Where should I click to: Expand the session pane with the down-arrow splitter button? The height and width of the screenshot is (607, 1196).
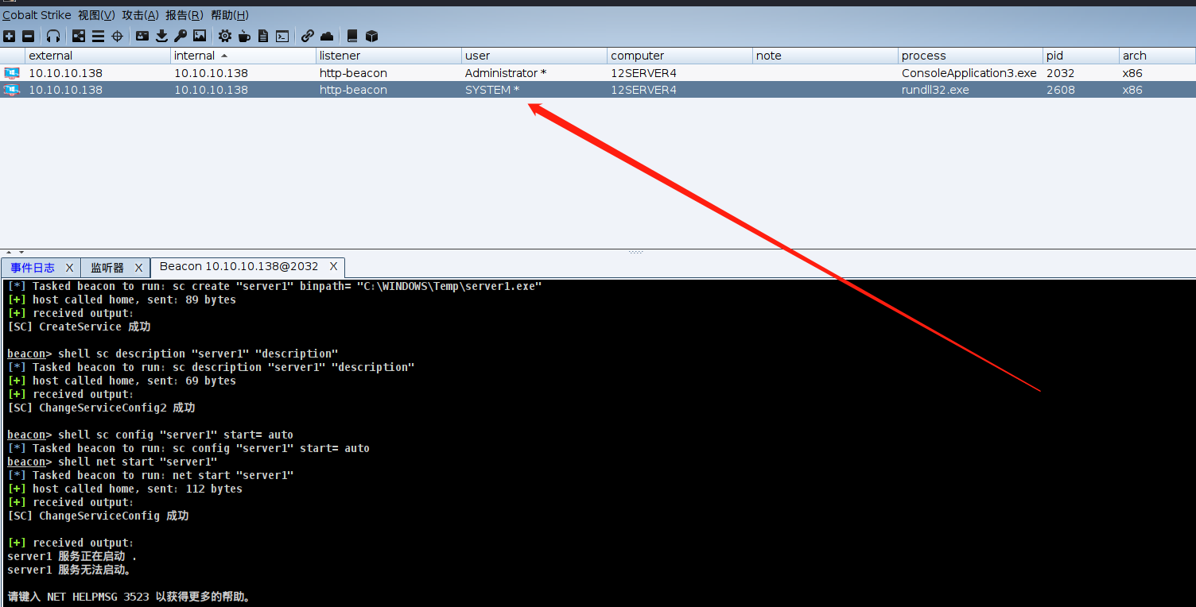tap(21, 252)
